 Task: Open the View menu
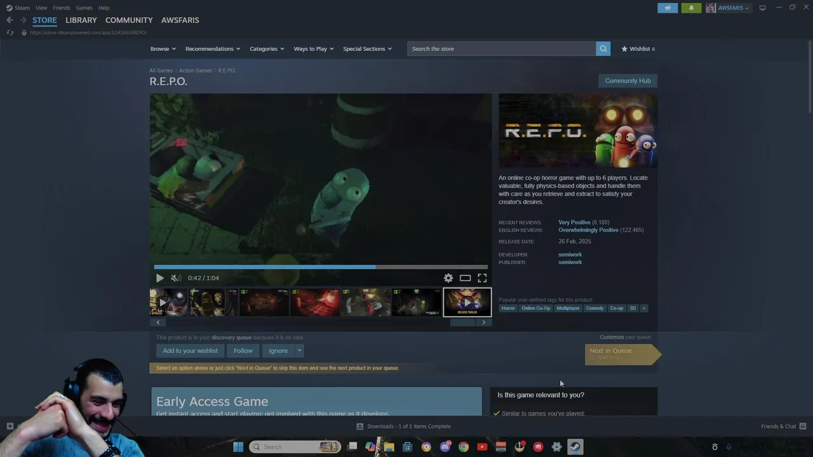pos(41,8)
